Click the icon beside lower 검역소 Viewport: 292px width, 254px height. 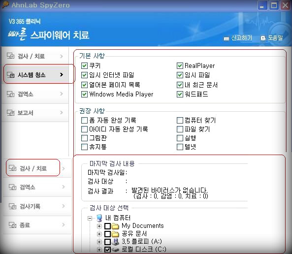click(x=12, y=187)
